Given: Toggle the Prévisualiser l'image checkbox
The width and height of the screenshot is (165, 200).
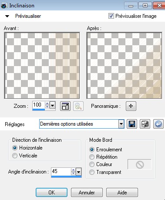Looking at the screenshot, I should point(111,16).
